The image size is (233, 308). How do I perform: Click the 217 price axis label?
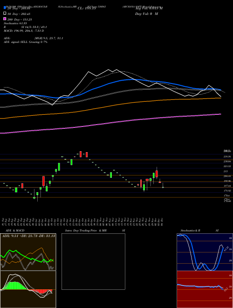[226, 171]
